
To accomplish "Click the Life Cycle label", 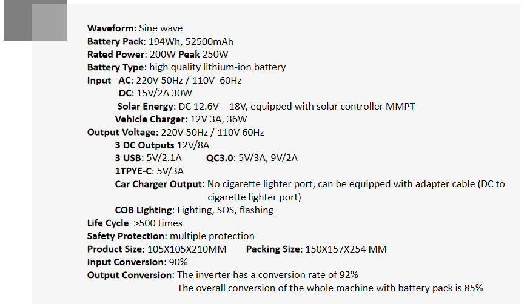I will click(x=108, y=223).
